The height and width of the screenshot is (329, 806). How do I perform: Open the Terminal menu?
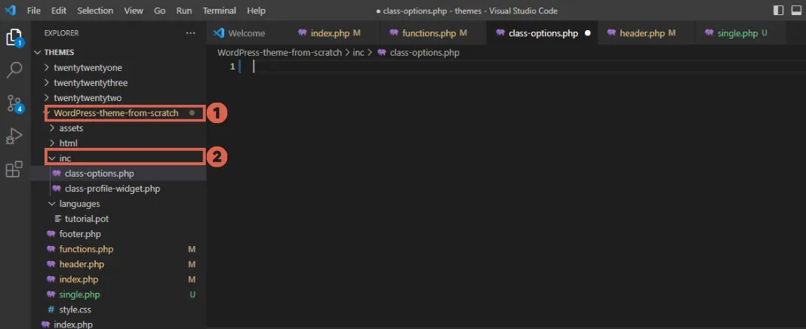tap(220, 11)
